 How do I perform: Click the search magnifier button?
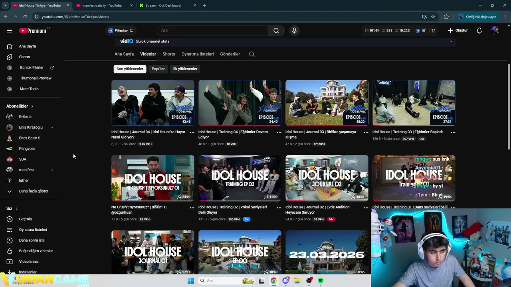pyautogui.click(x=276, y=30)
